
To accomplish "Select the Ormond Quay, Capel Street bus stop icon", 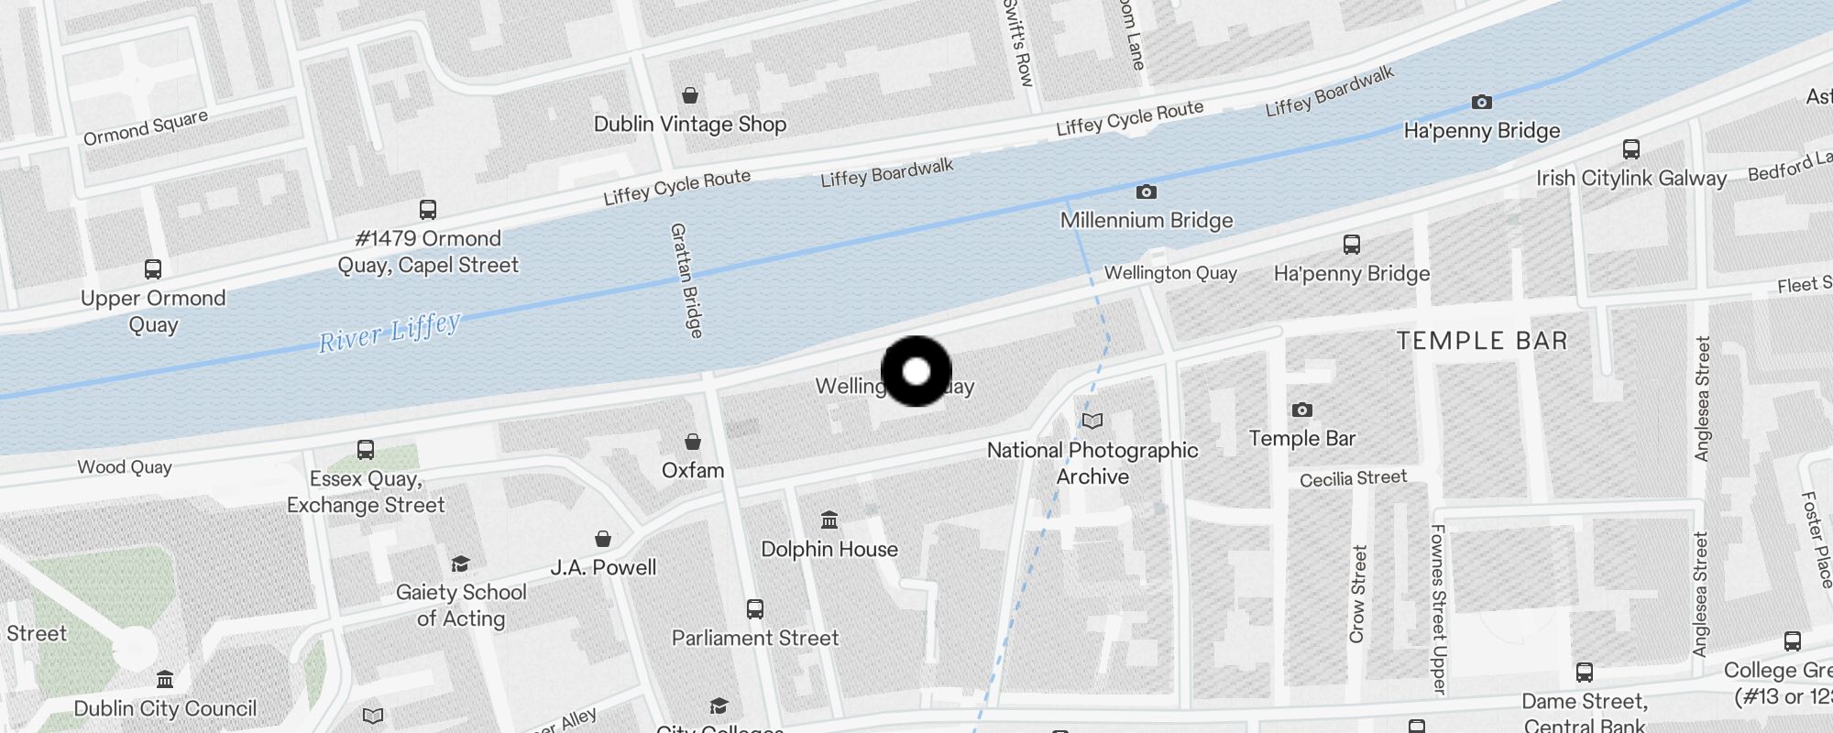I will pos(428,210).
